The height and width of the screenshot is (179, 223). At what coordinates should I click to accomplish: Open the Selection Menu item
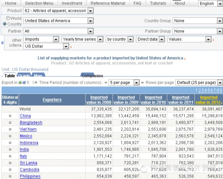39,3
